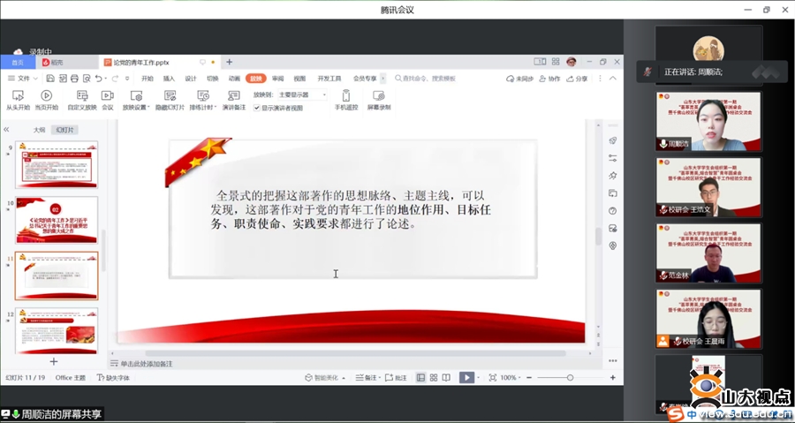Image resolution: width=795 pixels, height=423 pixels.
Task: Click the 手机遥控 phone remote icon
Action: pos(346,95)
